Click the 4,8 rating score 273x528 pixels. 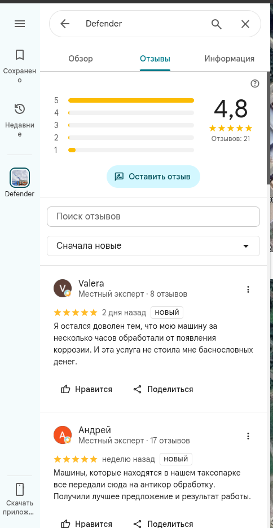tap(231, 109)
